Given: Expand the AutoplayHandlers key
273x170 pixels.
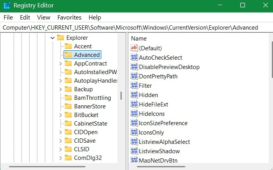Looking at the screenshot, I should click(60, 81).
